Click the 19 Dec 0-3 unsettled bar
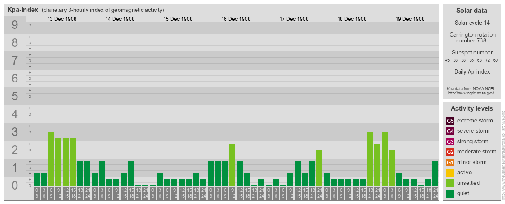This screenshot has height=204, width=505. click(x=385, y=159)
